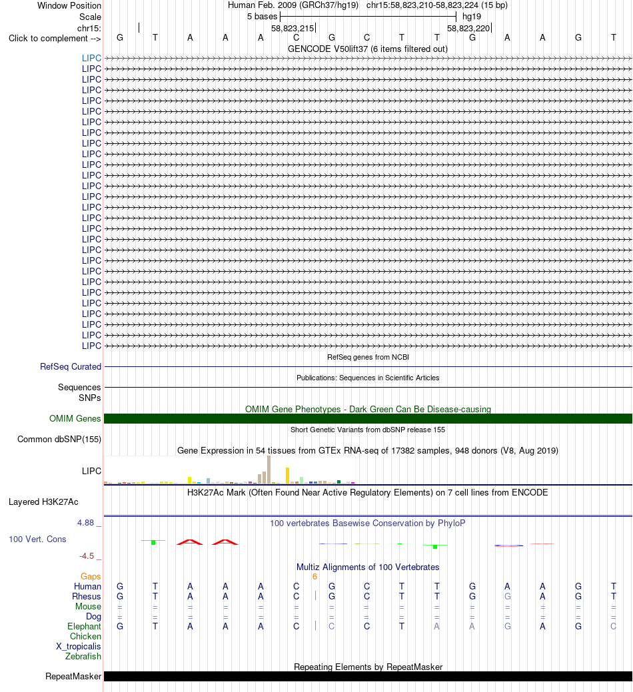Click the 58,823,220 ruler position label

[468, 28]
